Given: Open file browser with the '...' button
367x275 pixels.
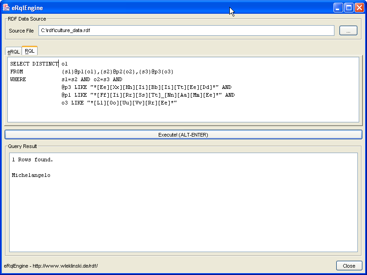Looking at the screenshot, I should 348,31.
